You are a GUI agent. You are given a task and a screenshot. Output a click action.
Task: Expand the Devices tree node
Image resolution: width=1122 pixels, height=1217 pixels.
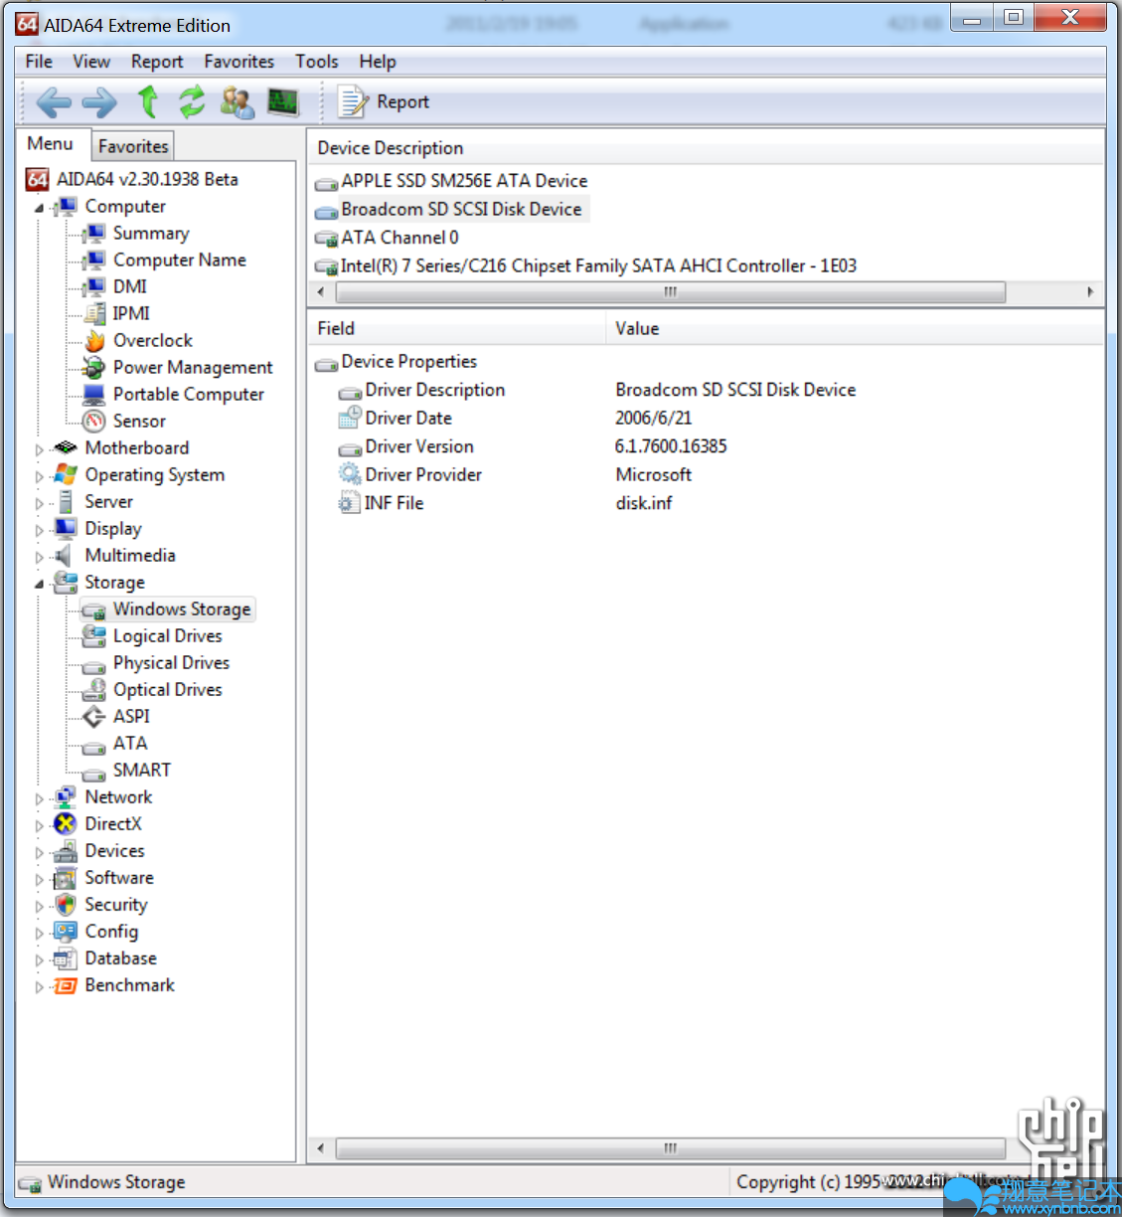pos(40,852)
